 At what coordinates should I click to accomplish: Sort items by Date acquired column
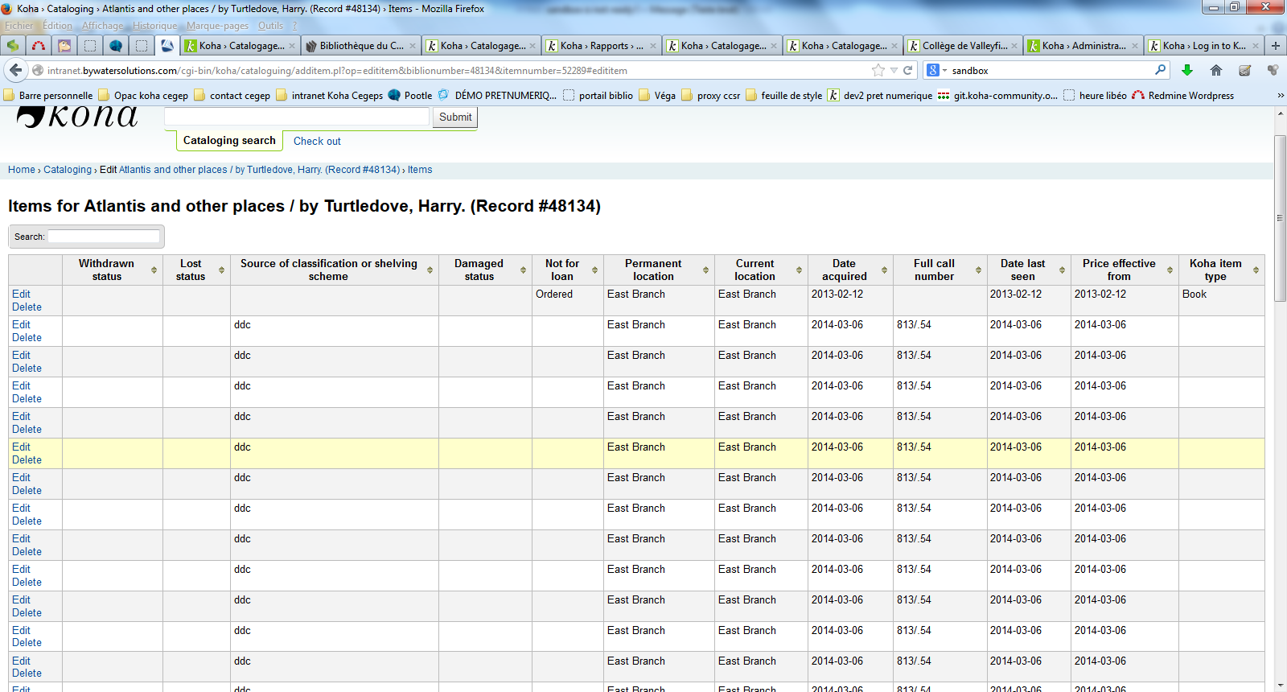pyautogui.click(x=844, y=270)
